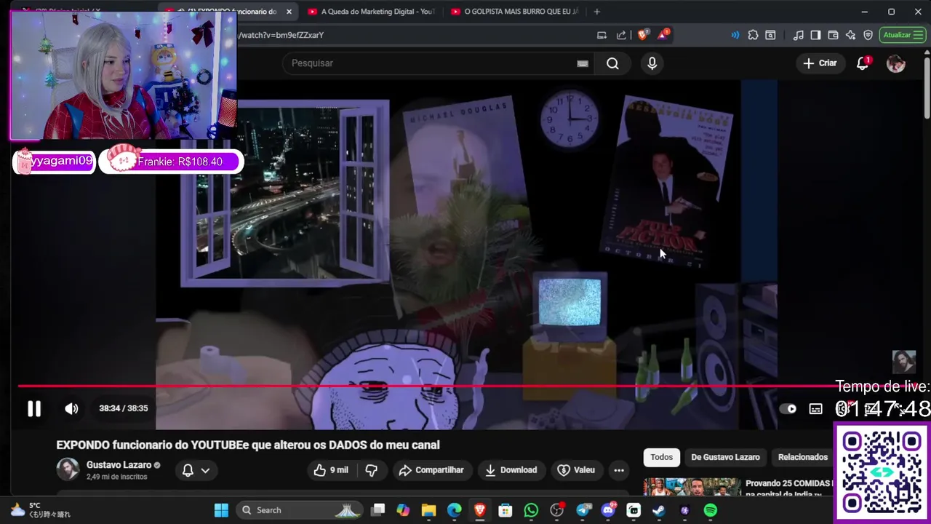Open the media control music note icon
The width and height of the screenshot is (931, 524).
[799, 35]
